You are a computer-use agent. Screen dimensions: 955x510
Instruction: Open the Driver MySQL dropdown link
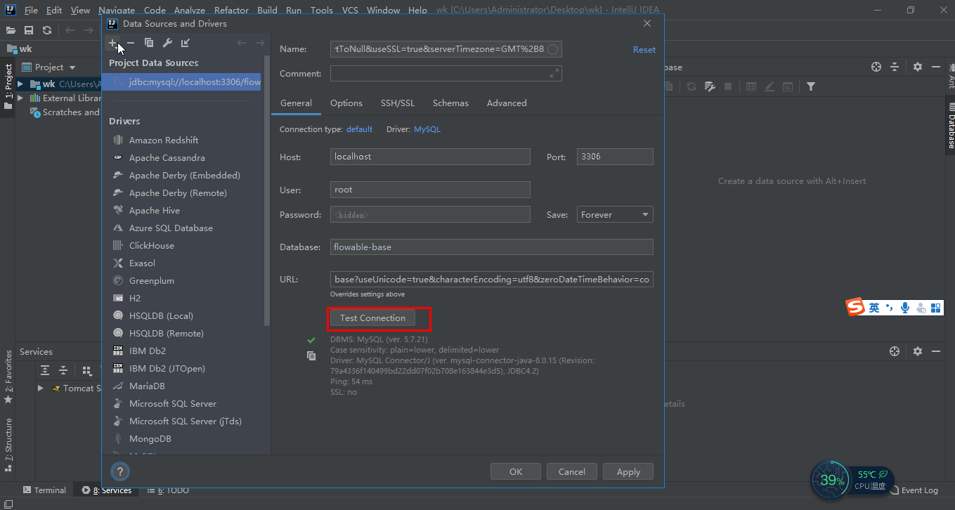point(427,129)
